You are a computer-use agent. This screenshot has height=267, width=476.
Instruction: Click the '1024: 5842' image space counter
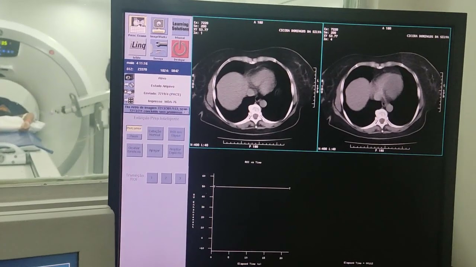[170, 70]
